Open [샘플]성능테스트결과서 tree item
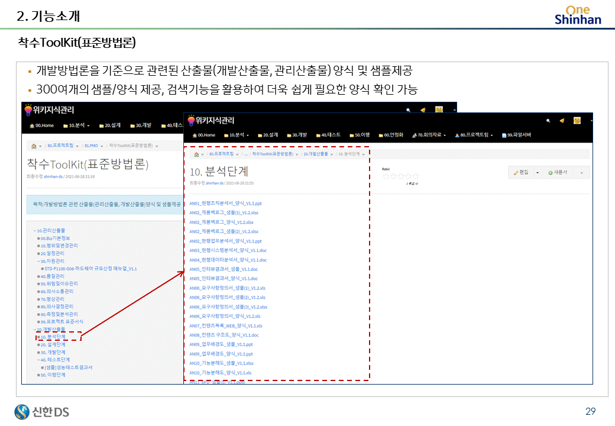 [68, 367]
